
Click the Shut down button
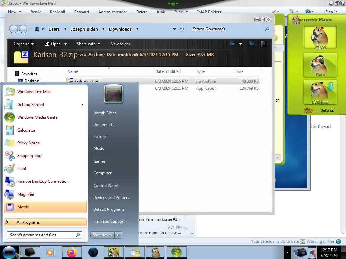click(102, 235)
